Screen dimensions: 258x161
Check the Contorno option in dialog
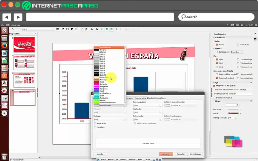(95, 123)
